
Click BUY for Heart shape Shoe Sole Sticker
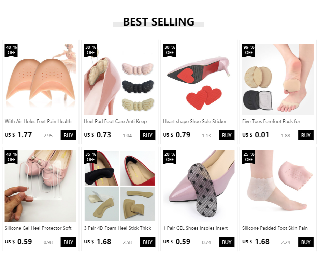coord(227,135)
